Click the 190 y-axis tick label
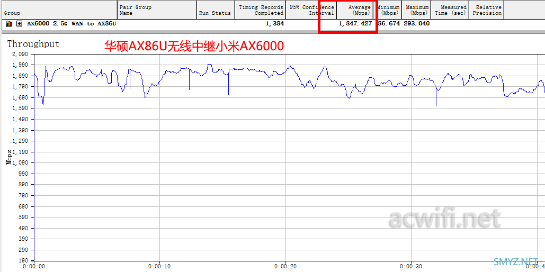 click(x=23, y=260)
